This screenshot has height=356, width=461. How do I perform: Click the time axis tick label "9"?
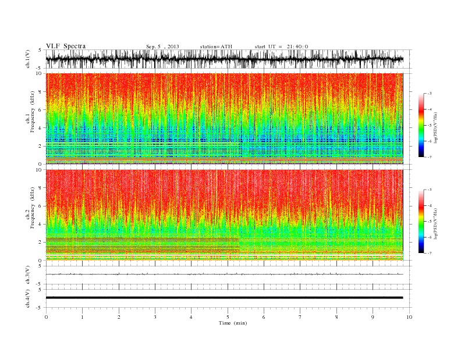[x=373, y=317]
